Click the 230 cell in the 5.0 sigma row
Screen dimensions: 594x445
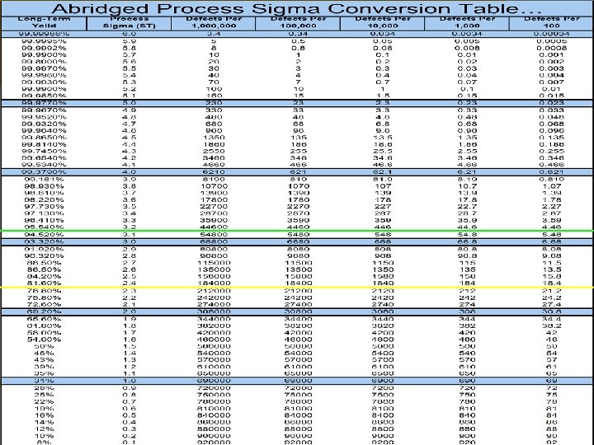point(214,103)
